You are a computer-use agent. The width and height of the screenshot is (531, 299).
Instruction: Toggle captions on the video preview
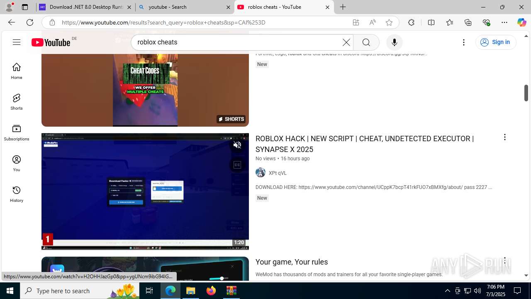coord(237,165)
